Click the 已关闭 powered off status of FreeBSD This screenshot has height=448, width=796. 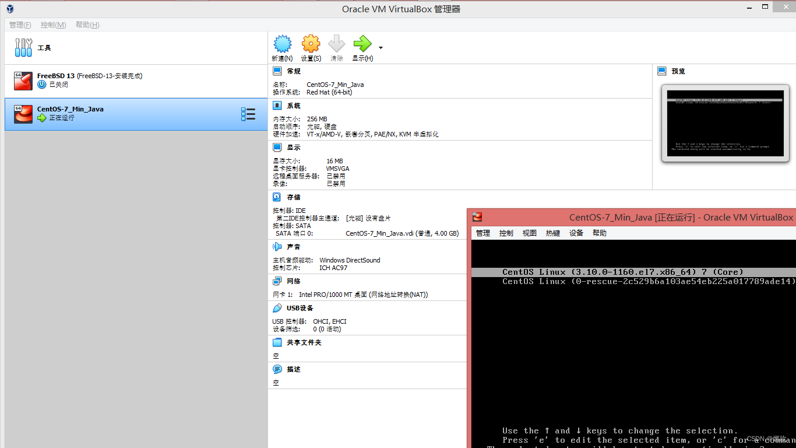coord(58,85)
